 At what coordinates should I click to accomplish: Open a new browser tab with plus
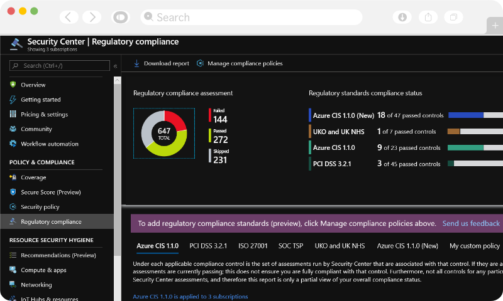tap(495, 25)
